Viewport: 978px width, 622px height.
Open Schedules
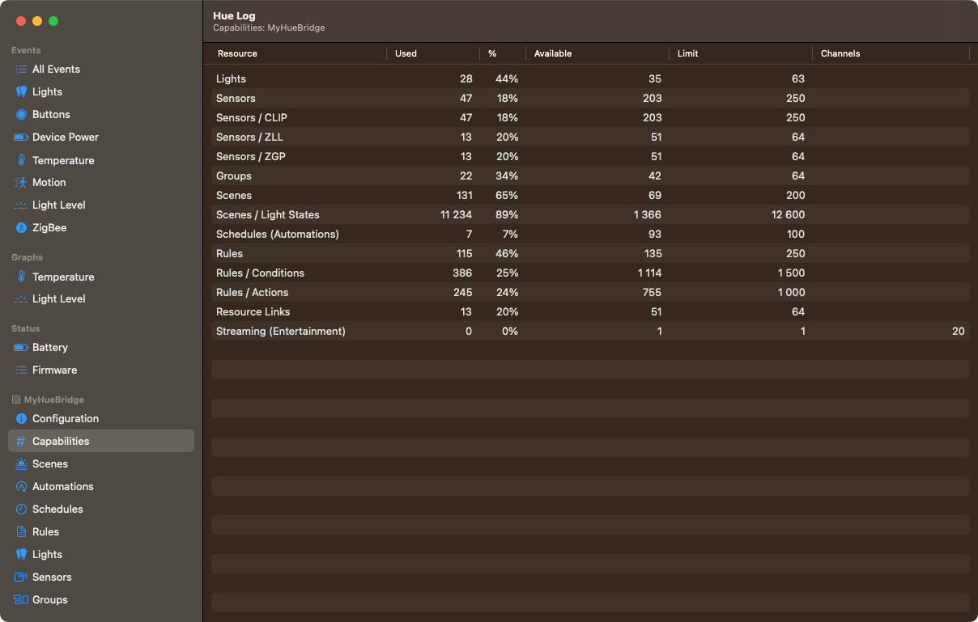click(x=57, y=509)
